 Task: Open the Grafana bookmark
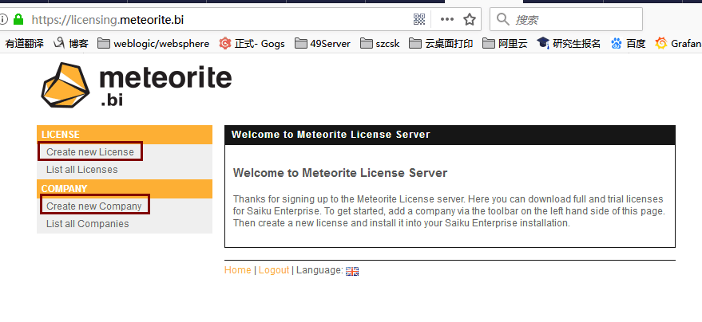(678, 43)
